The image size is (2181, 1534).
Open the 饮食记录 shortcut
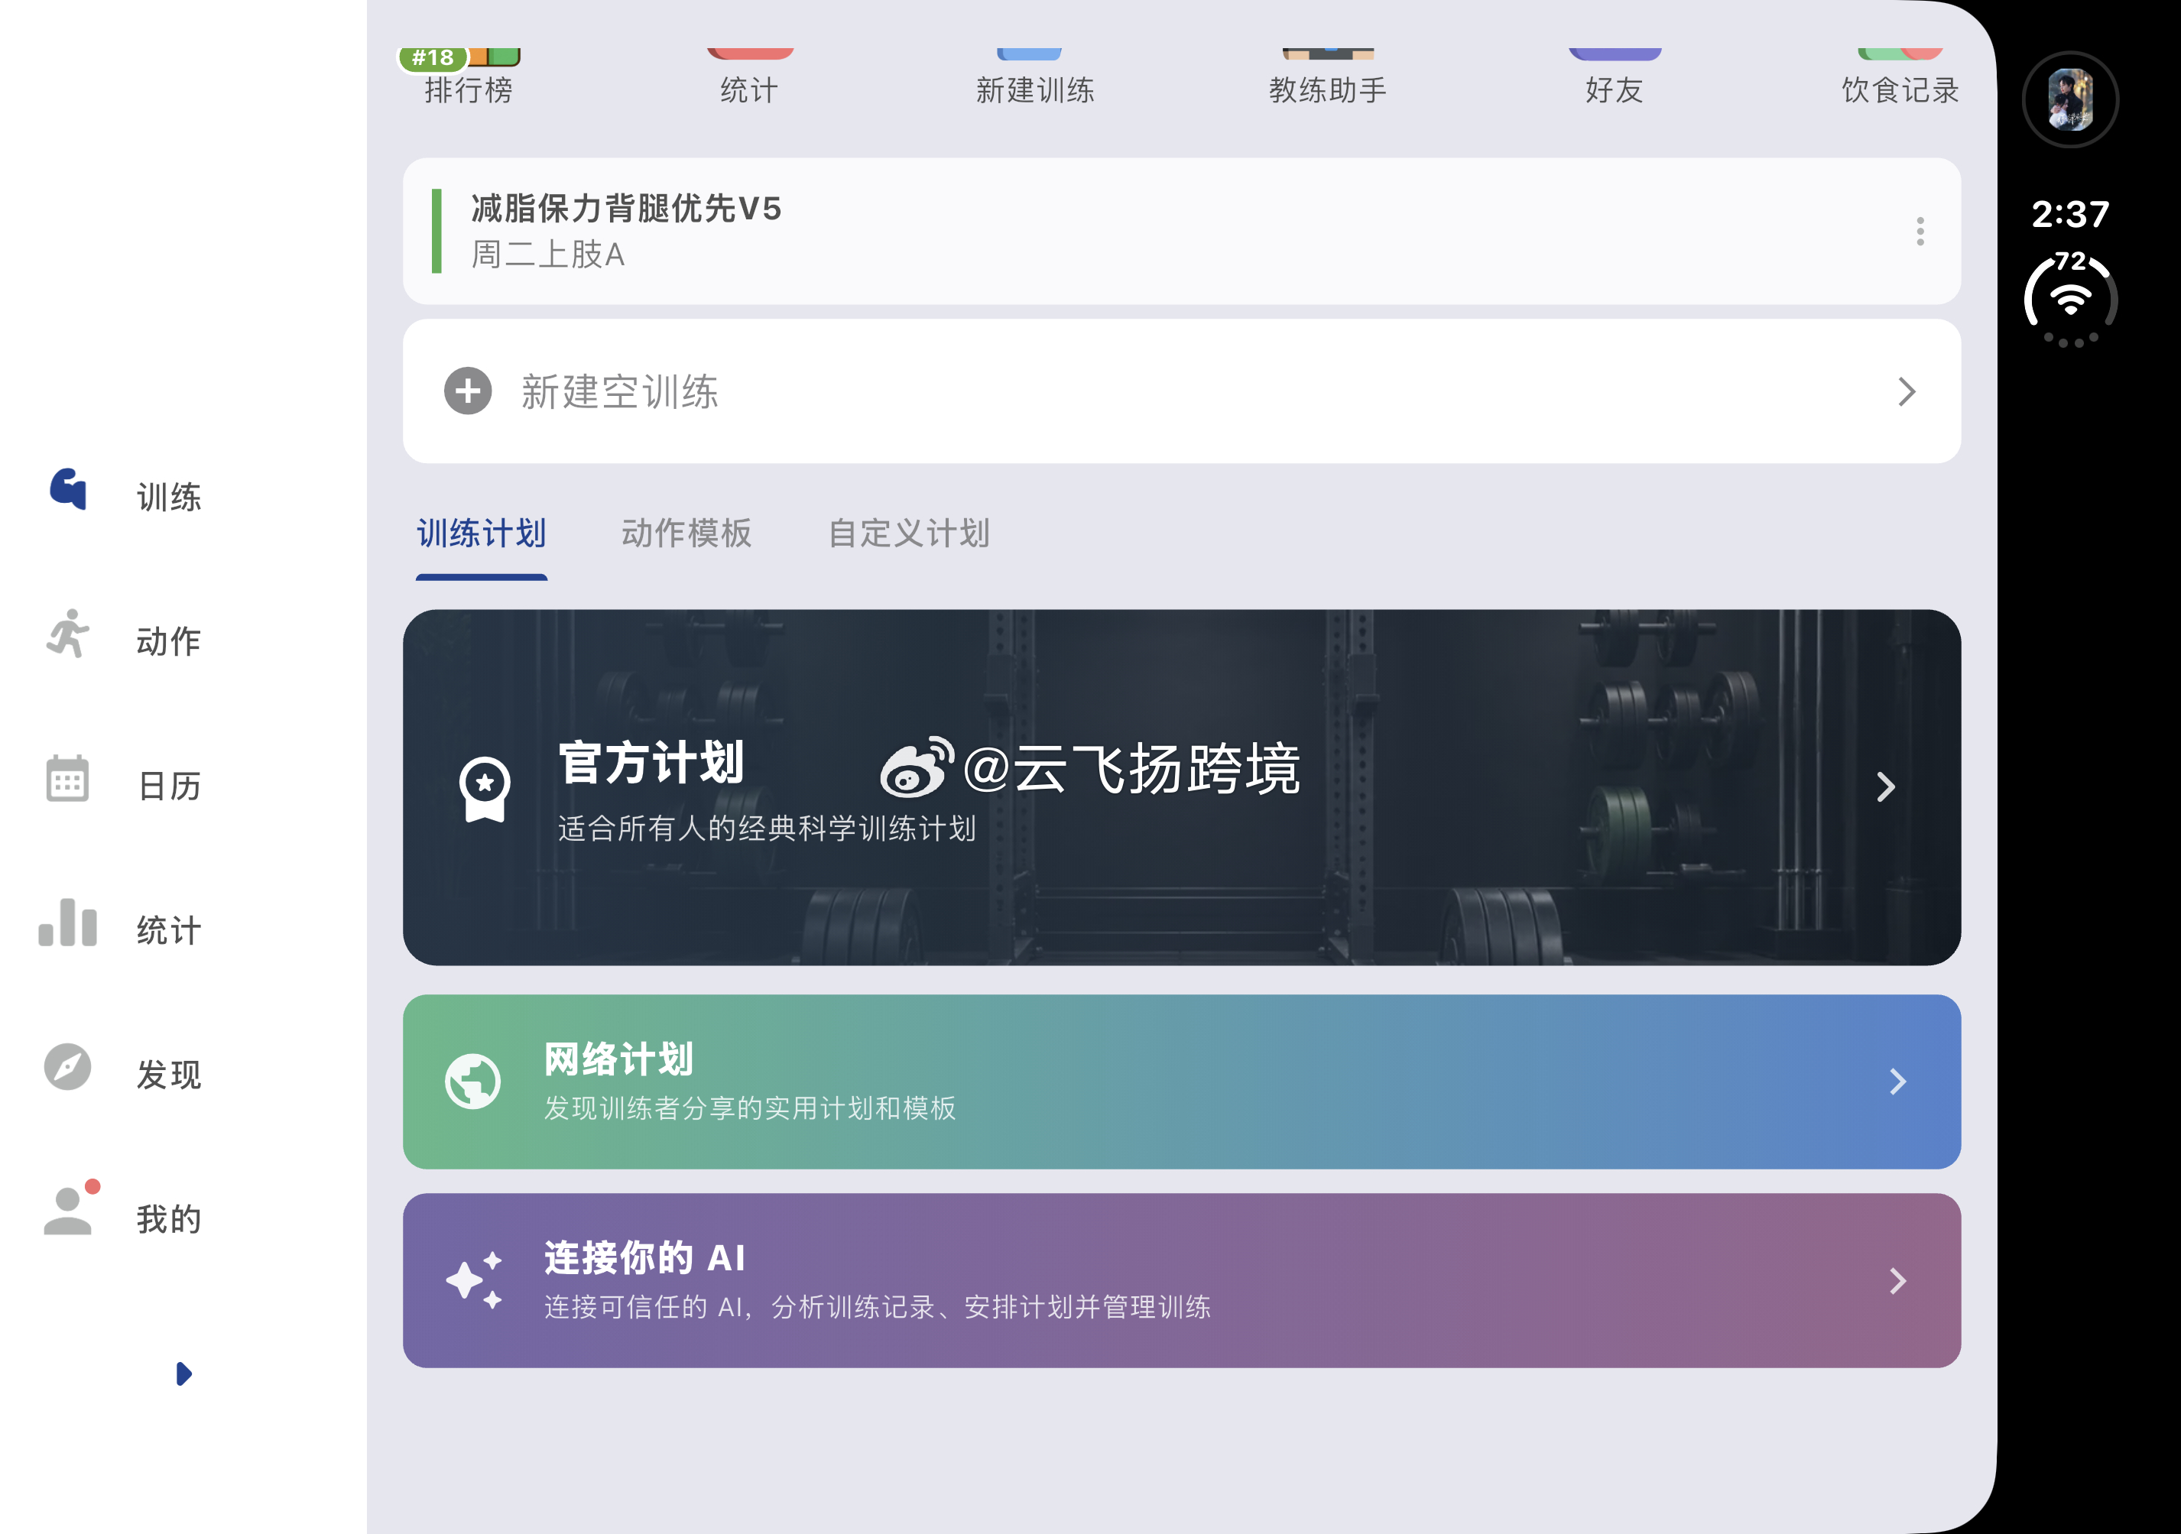pyautogui.click(x=1900, y=77)
